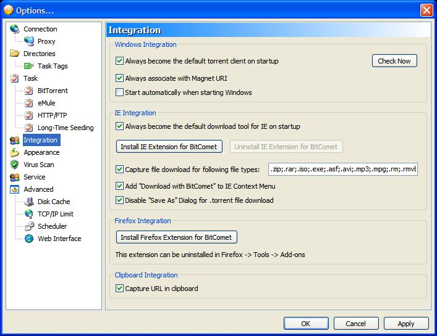437x336 pixels.
Task: Click Install Firefox Extension for BitComet
Action: (176, 237)
